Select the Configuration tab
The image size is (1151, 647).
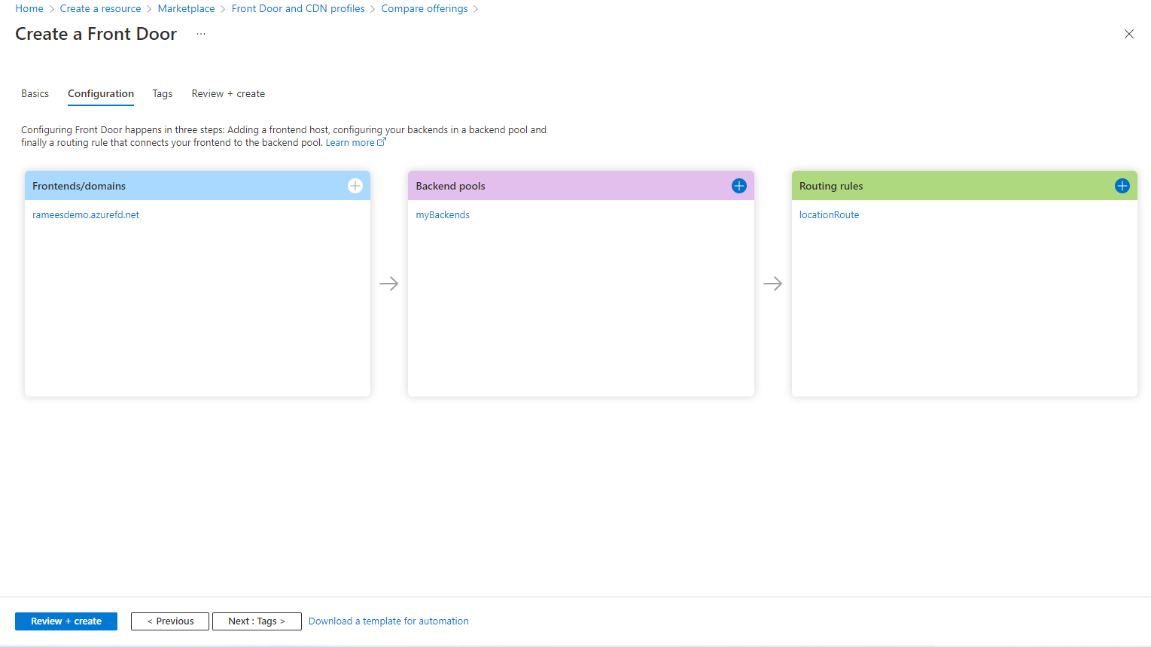coord(101,94)
